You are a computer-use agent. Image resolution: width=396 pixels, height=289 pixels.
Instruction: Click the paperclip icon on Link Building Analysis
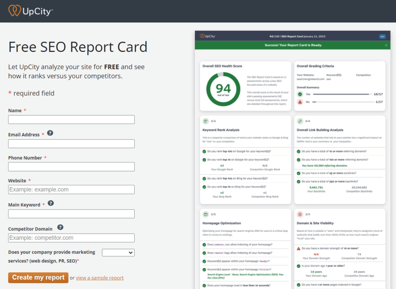(300, 122)
